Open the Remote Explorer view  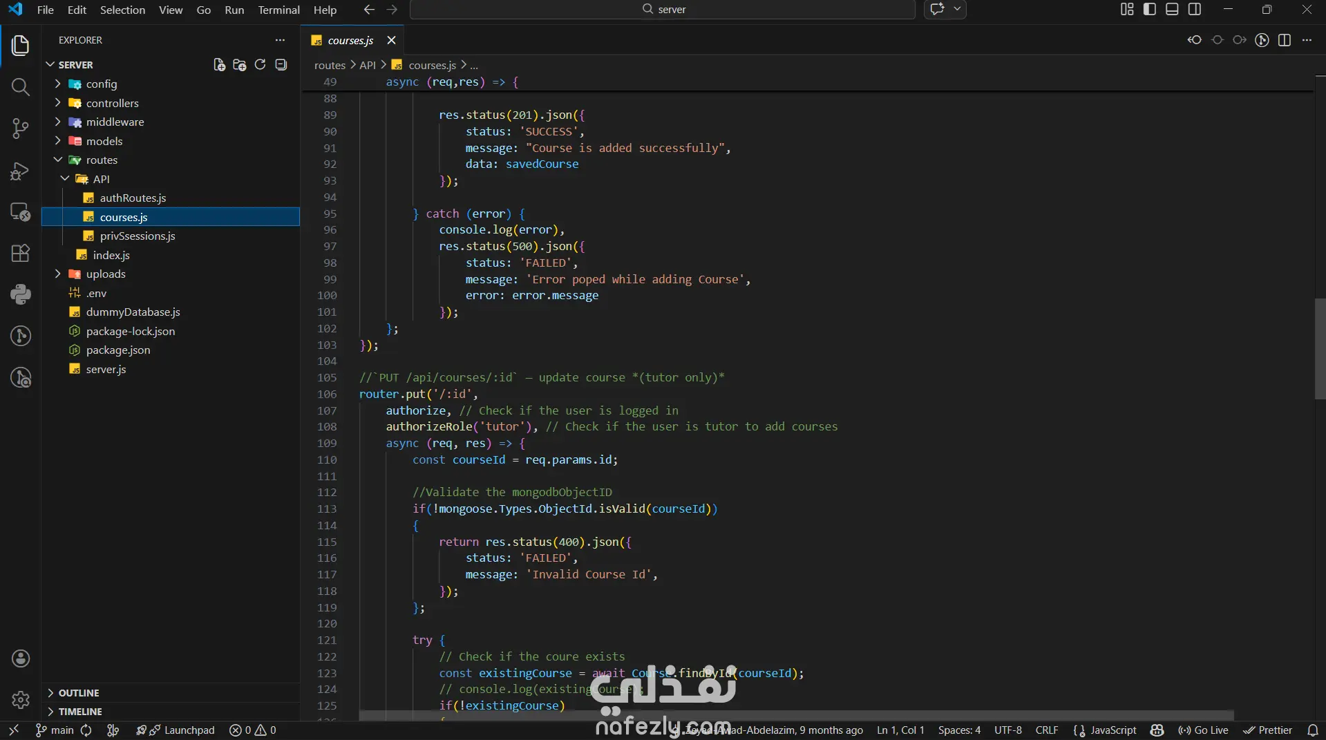(x=21, y=211)
